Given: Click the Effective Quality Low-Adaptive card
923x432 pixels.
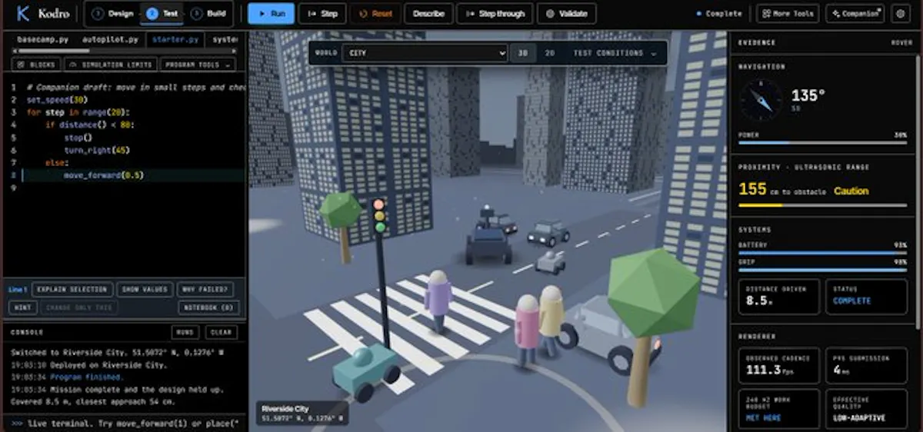Looking at the screenshot, I should point(866,409).
